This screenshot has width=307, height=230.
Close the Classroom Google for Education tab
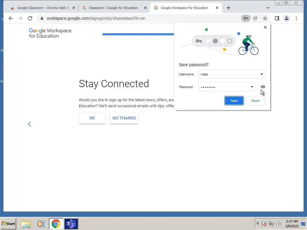[145, 8]
